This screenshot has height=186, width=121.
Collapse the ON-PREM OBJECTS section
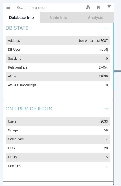107,109
